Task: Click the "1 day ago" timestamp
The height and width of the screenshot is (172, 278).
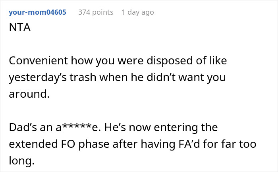Action: click(x=137, y=12)
